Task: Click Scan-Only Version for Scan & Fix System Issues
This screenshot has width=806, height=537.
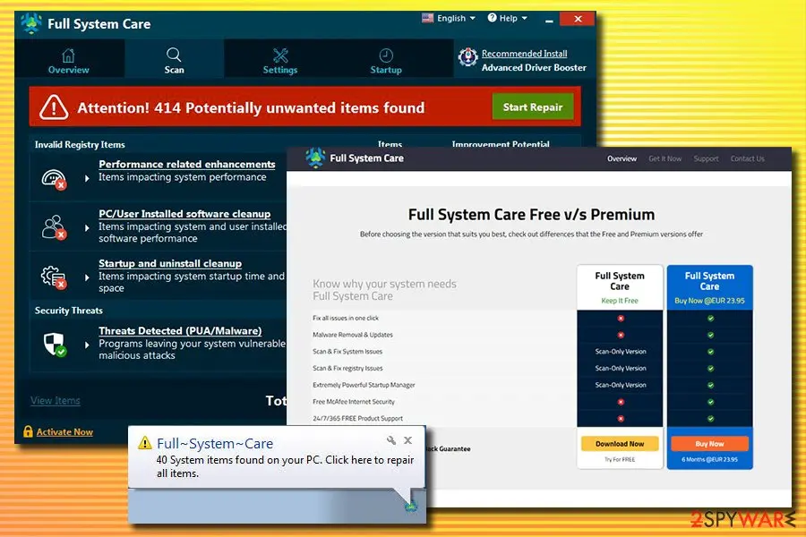Action: click(x=621, y=352)
